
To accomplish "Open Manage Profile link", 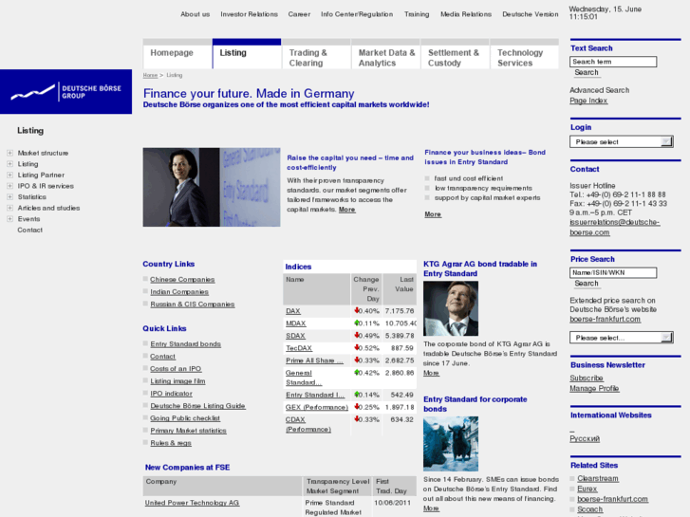I will [594, 389].
